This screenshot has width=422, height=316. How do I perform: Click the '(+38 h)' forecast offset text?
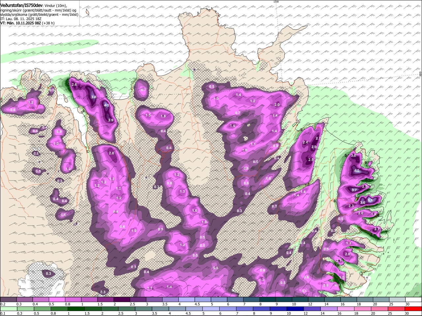(x=48, y=23)
